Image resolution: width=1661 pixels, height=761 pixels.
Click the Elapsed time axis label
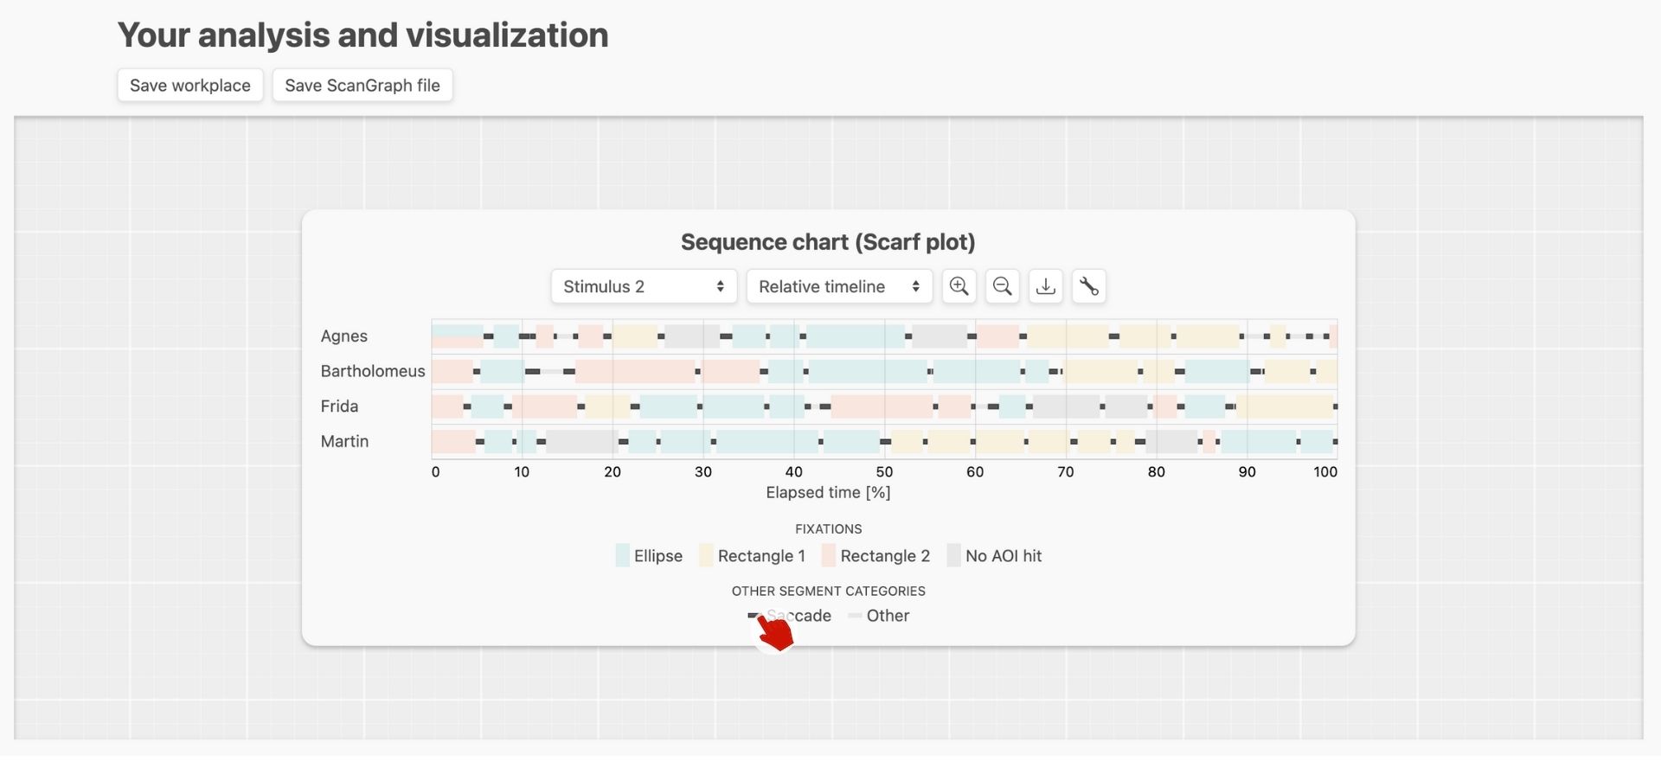coord(828,493)
